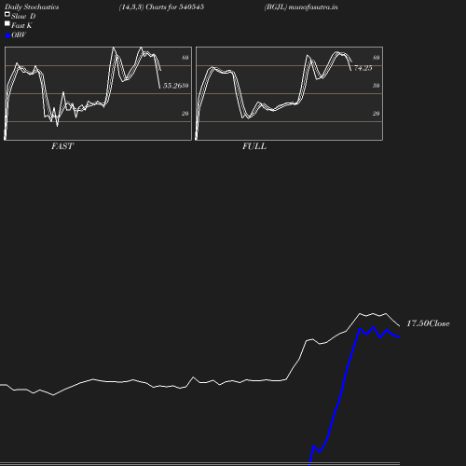Screen dimensions: 466x466
Task: Click the 'FAST' chart caption
Action: pos(62,146)
